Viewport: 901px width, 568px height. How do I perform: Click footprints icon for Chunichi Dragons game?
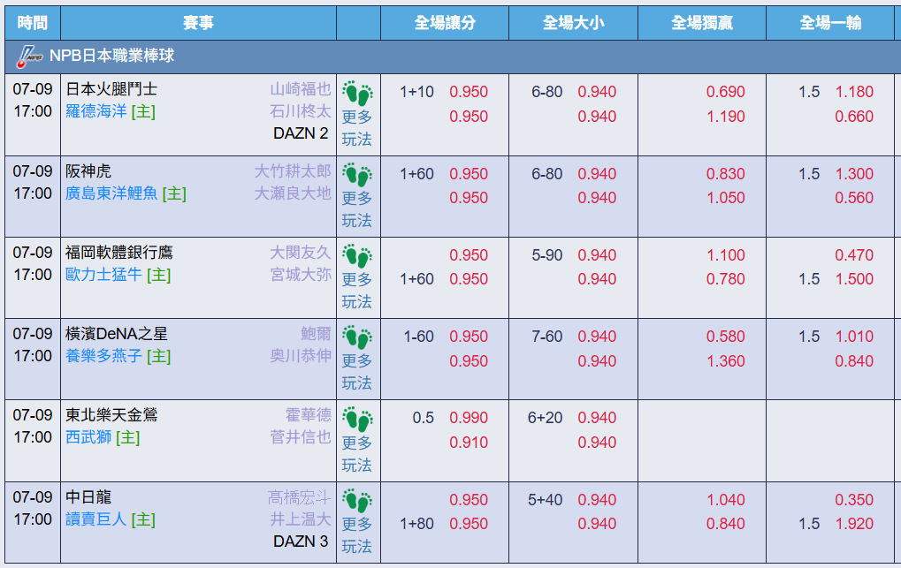point(357,500)
